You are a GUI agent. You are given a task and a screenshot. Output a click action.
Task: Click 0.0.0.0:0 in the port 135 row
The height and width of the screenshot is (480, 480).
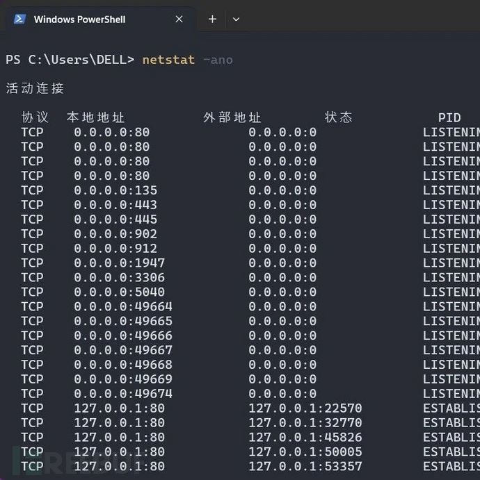282,190
